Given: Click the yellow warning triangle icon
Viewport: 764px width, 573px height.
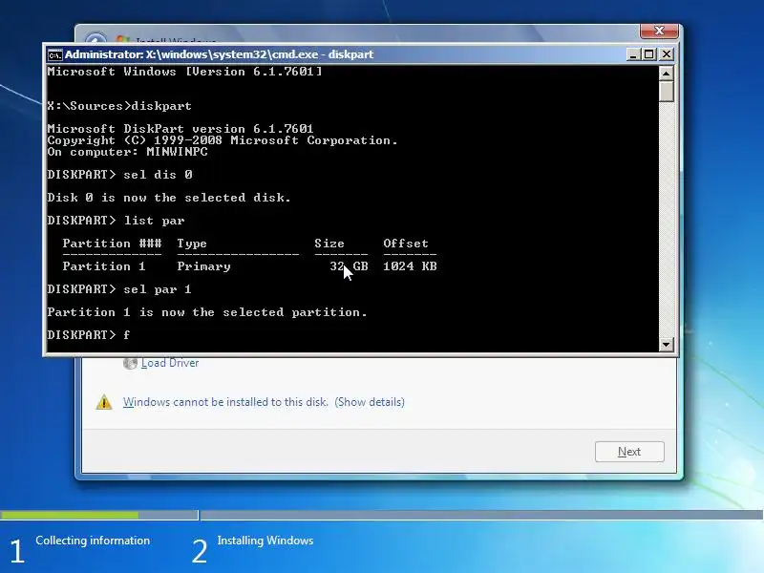Looking at the screenshot, I should click(104, 402).
